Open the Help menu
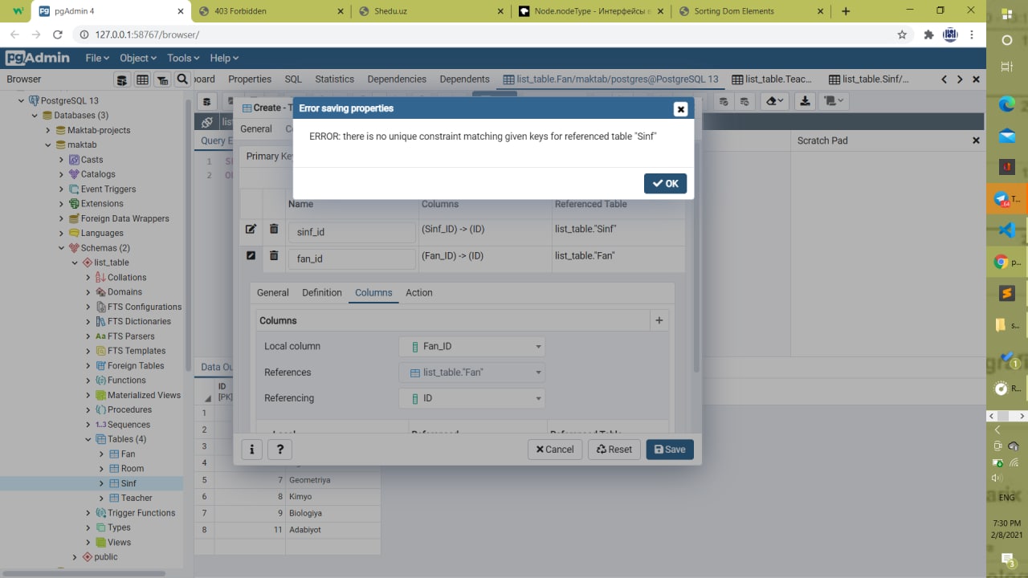This screenshot has height=578, width=1028. pyautogui.click(x=224, y=58)
